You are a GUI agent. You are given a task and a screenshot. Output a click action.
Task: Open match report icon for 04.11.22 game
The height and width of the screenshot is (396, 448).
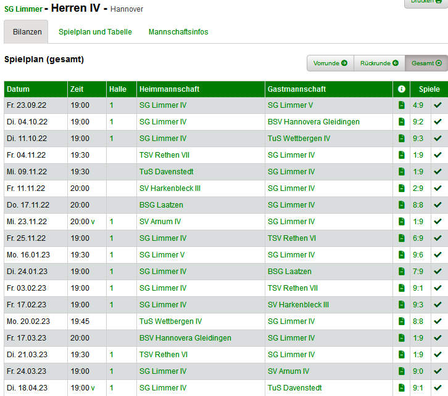click(401, 155)
